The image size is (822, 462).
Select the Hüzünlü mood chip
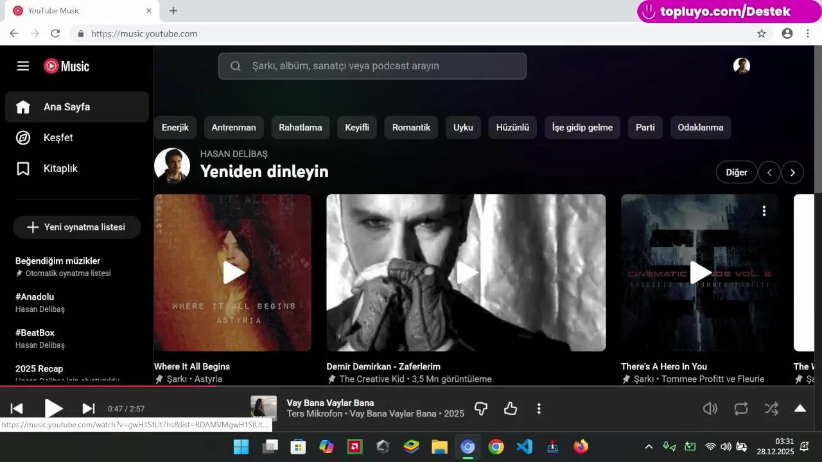[512, 128]
